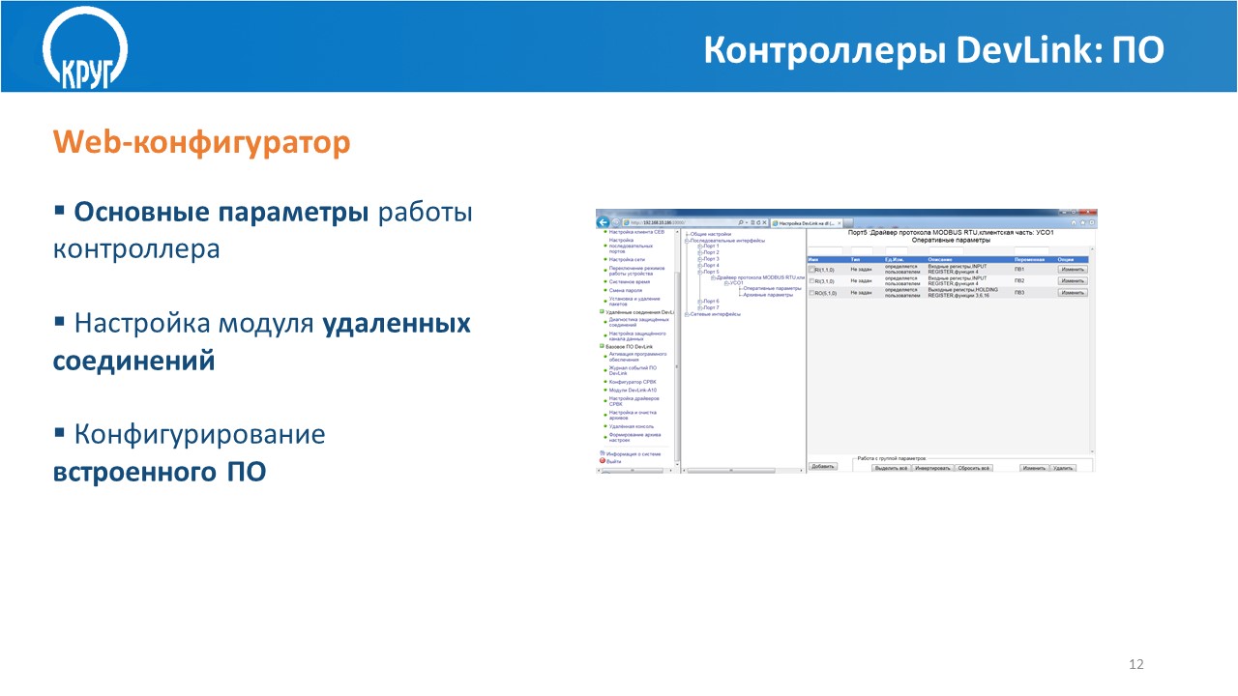Click the green Удалённые соединения section icon

click(602, 312)
